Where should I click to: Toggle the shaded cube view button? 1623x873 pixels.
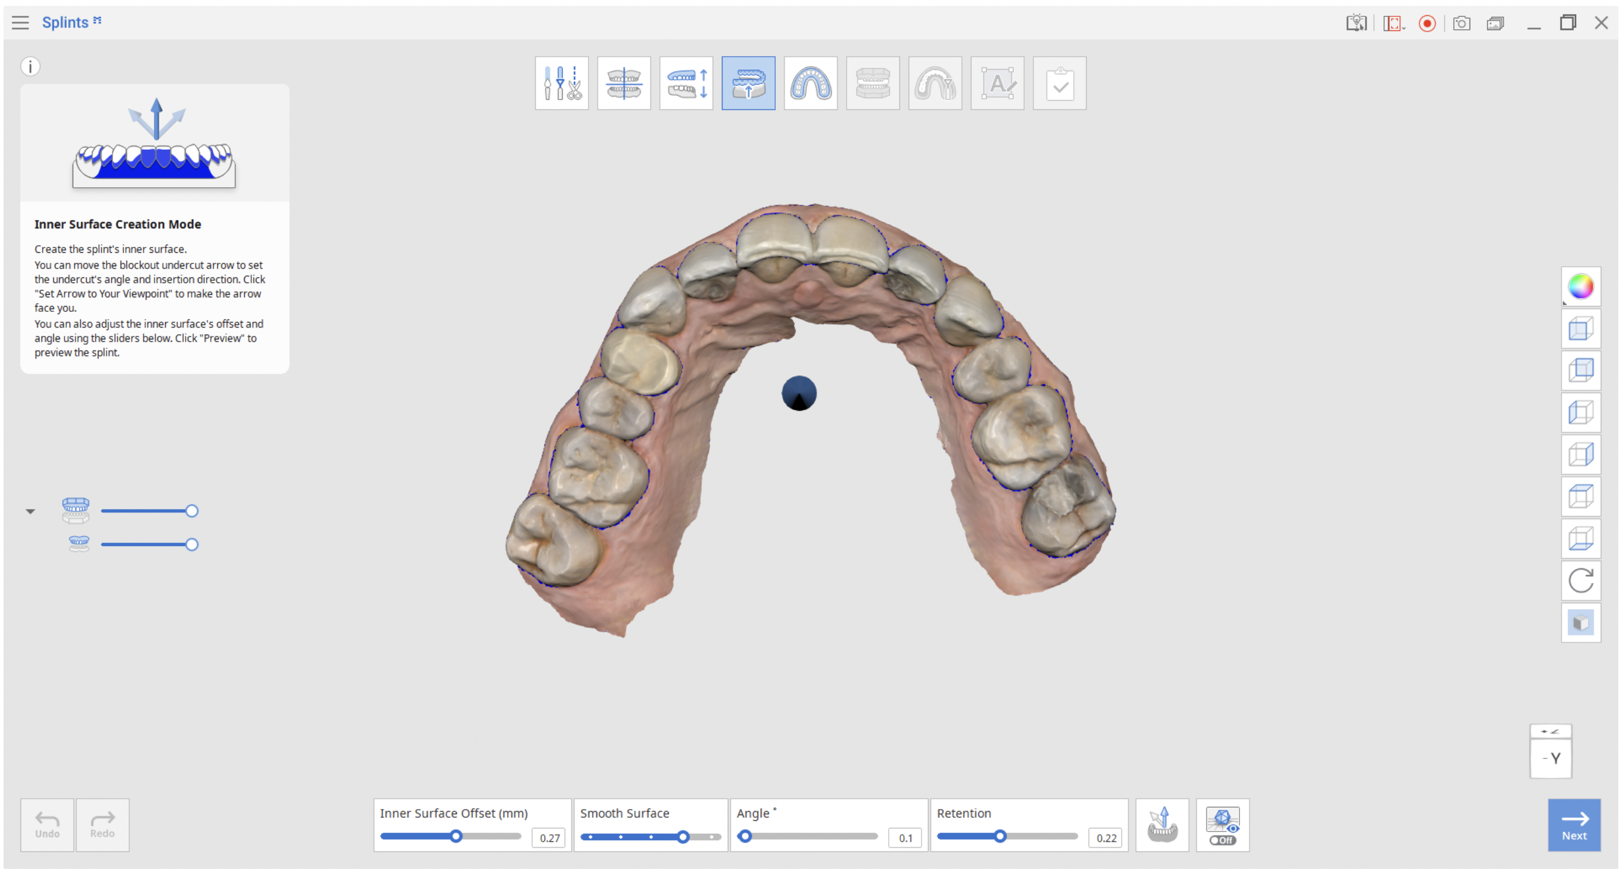(x=1581, y=623)
